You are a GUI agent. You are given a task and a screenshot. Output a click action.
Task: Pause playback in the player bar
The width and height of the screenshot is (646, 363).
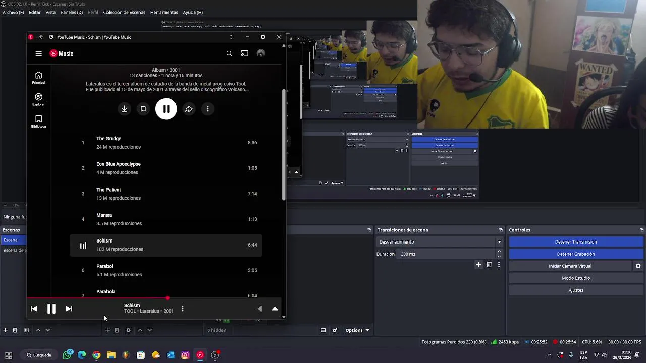pos(51,309)
